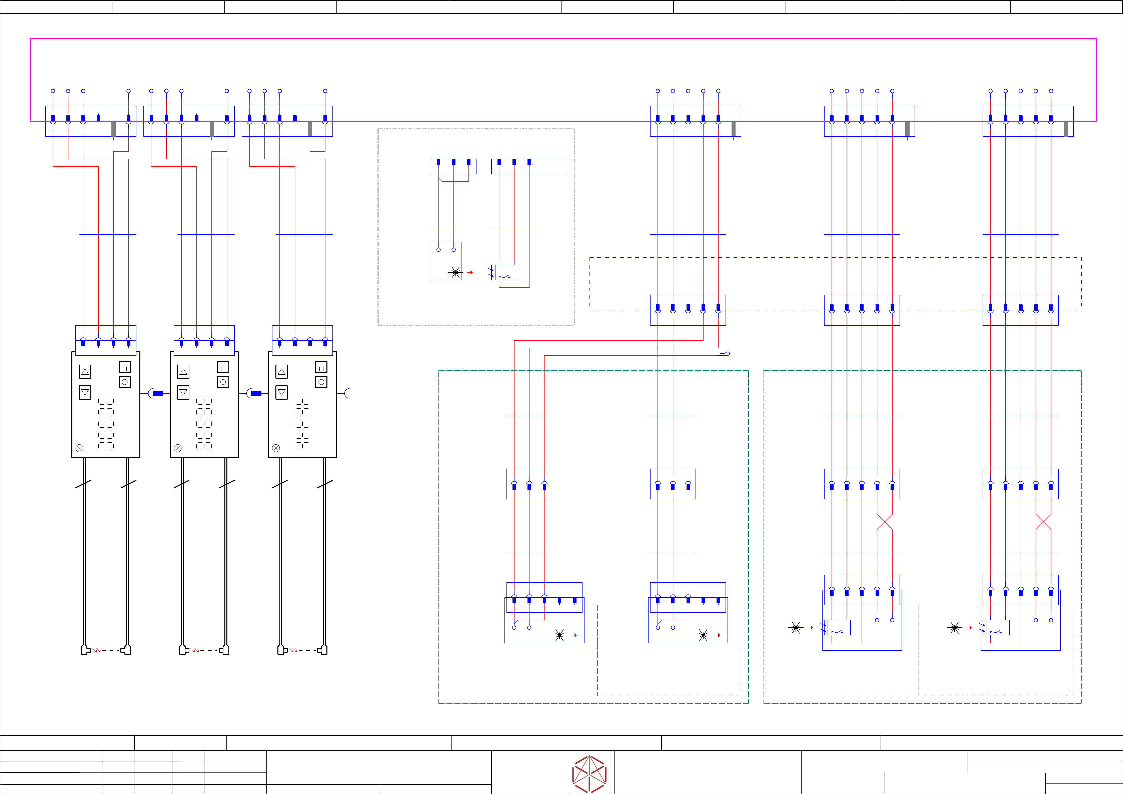
Task: Click the three-pin terminal block in gray legend box
Action: tap(453, 166)
